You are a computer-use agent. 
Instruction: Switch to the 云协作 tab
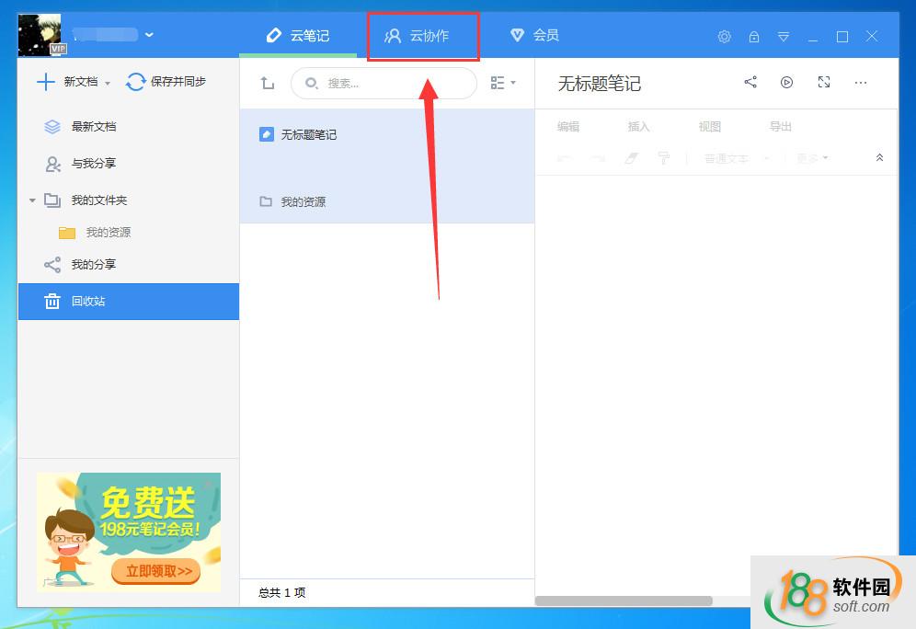pos(422,36)
